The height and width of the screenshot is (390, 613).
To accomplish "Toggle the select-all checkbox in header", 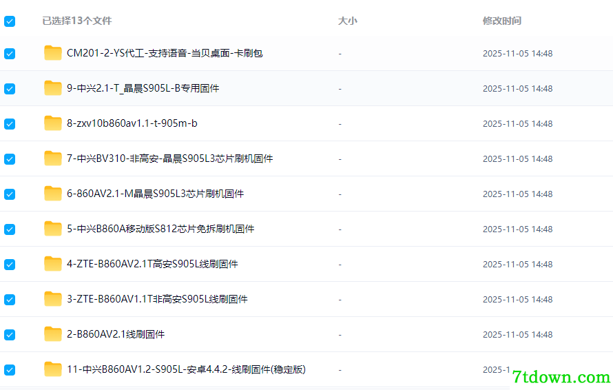I will coord(10,21).
